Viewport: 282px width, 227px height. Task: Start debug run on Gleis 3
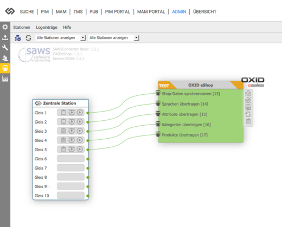click(72, 131)
